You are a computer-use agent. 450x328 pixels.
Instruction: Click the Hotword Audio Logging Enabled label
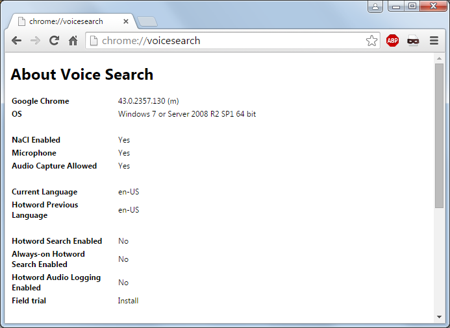56,283
